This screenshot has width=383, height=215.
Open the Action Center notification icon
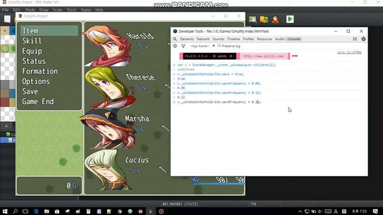coord(375,211)
